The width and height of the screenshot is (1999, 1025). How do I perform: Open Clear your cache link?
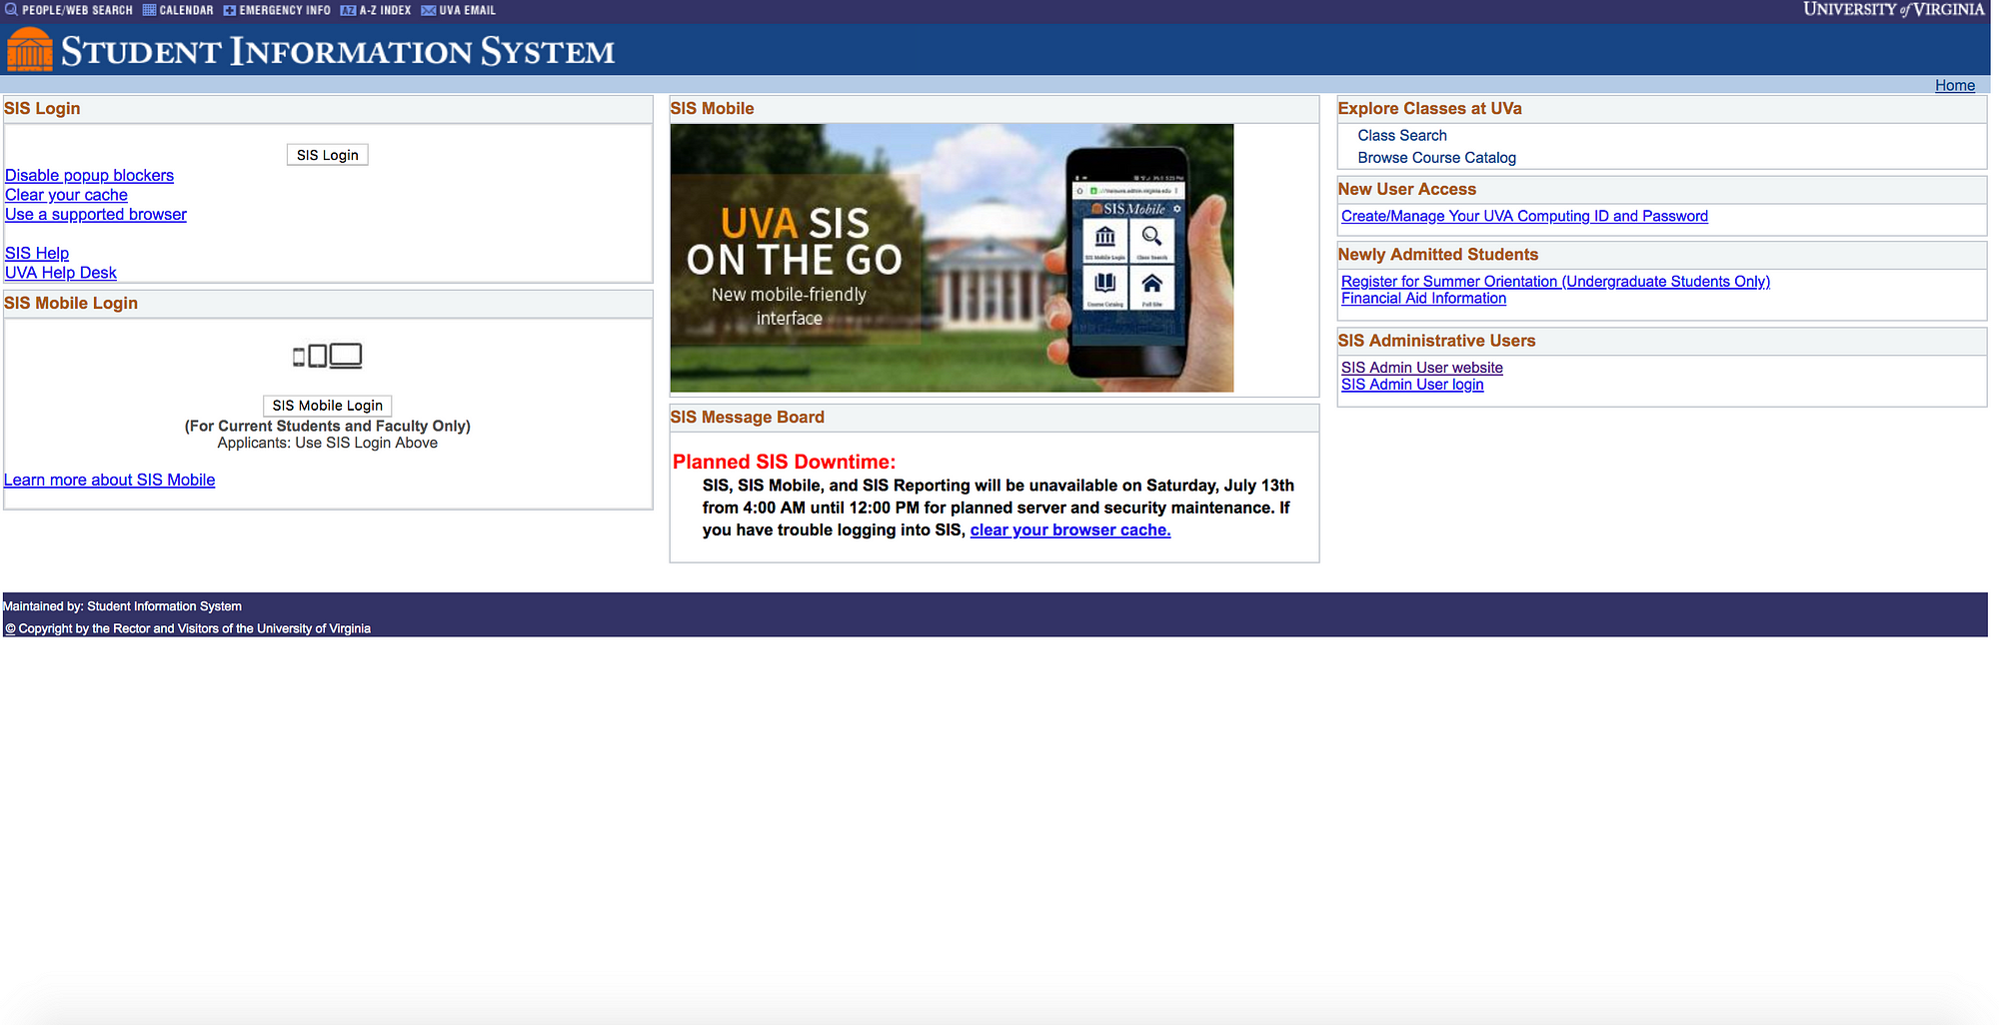tap(66, 195)
